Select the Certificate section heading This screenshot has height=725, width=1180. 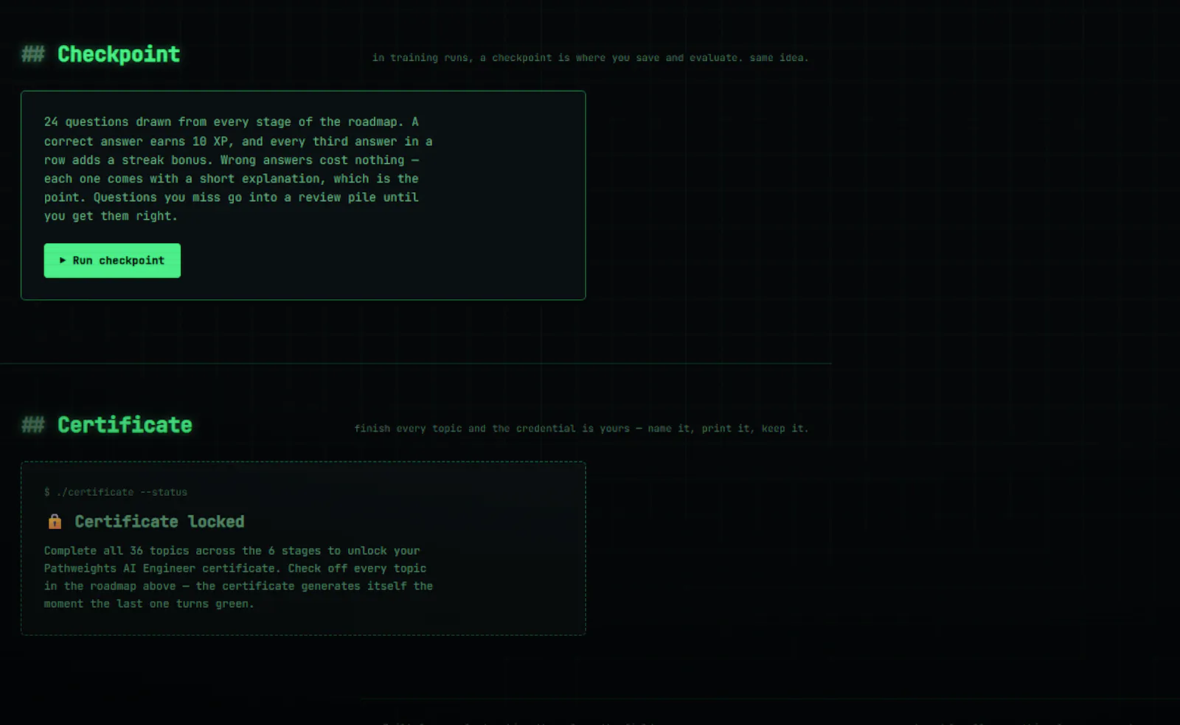click(x=125, y=425)
